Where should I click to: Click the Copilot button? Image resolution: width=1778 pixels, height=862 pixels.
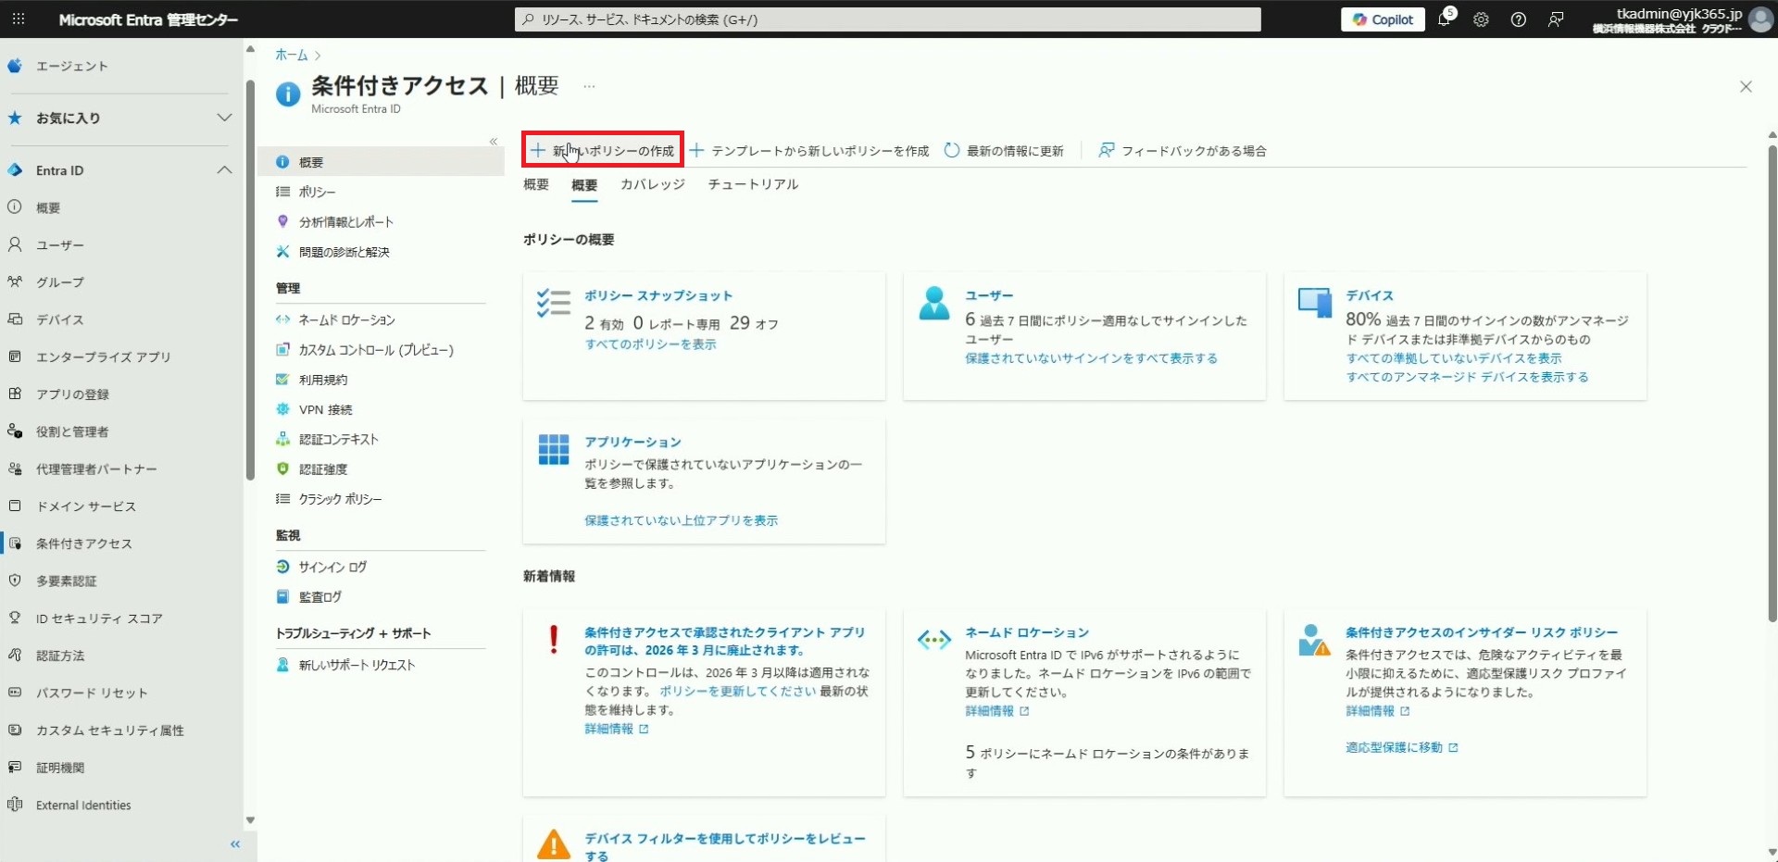pyautogui.click(x=1383, y=19)
